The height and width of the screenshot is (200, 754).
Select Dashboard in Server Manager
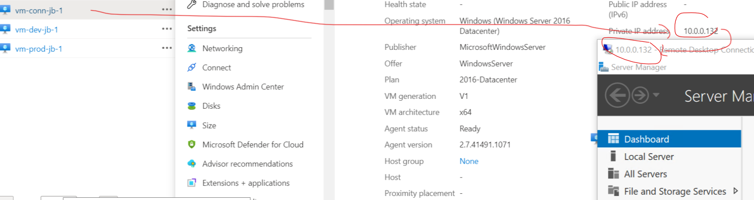pos(669,139)
